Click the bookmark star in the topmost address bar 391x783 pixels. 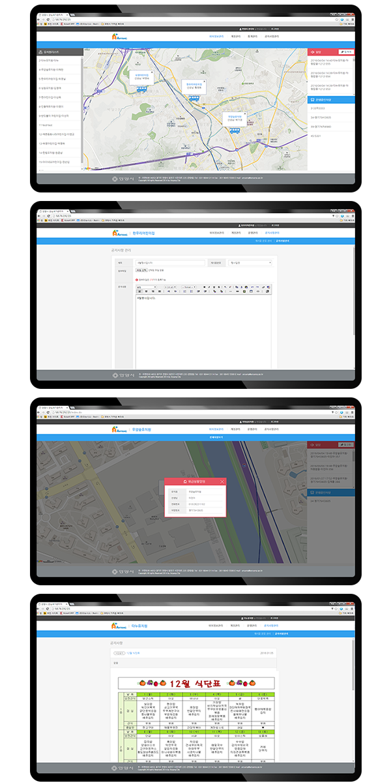[336, 20]
